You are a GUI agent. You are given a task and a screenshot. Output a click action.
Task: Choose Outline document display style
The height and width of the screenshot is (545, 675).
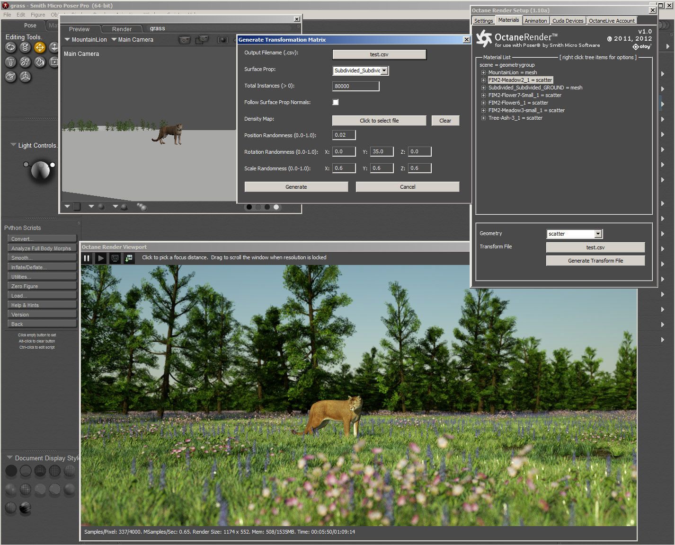point(26,471)
